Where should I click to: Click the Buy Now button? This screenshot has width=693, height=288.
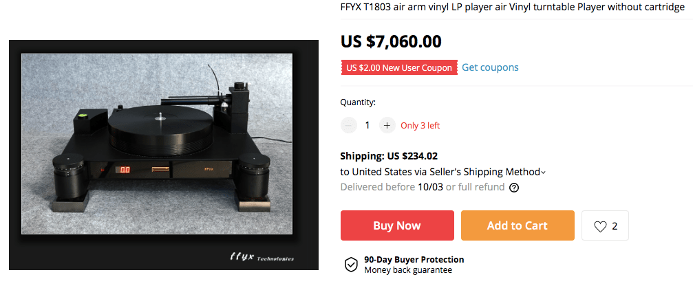click(x=397, y=225)
